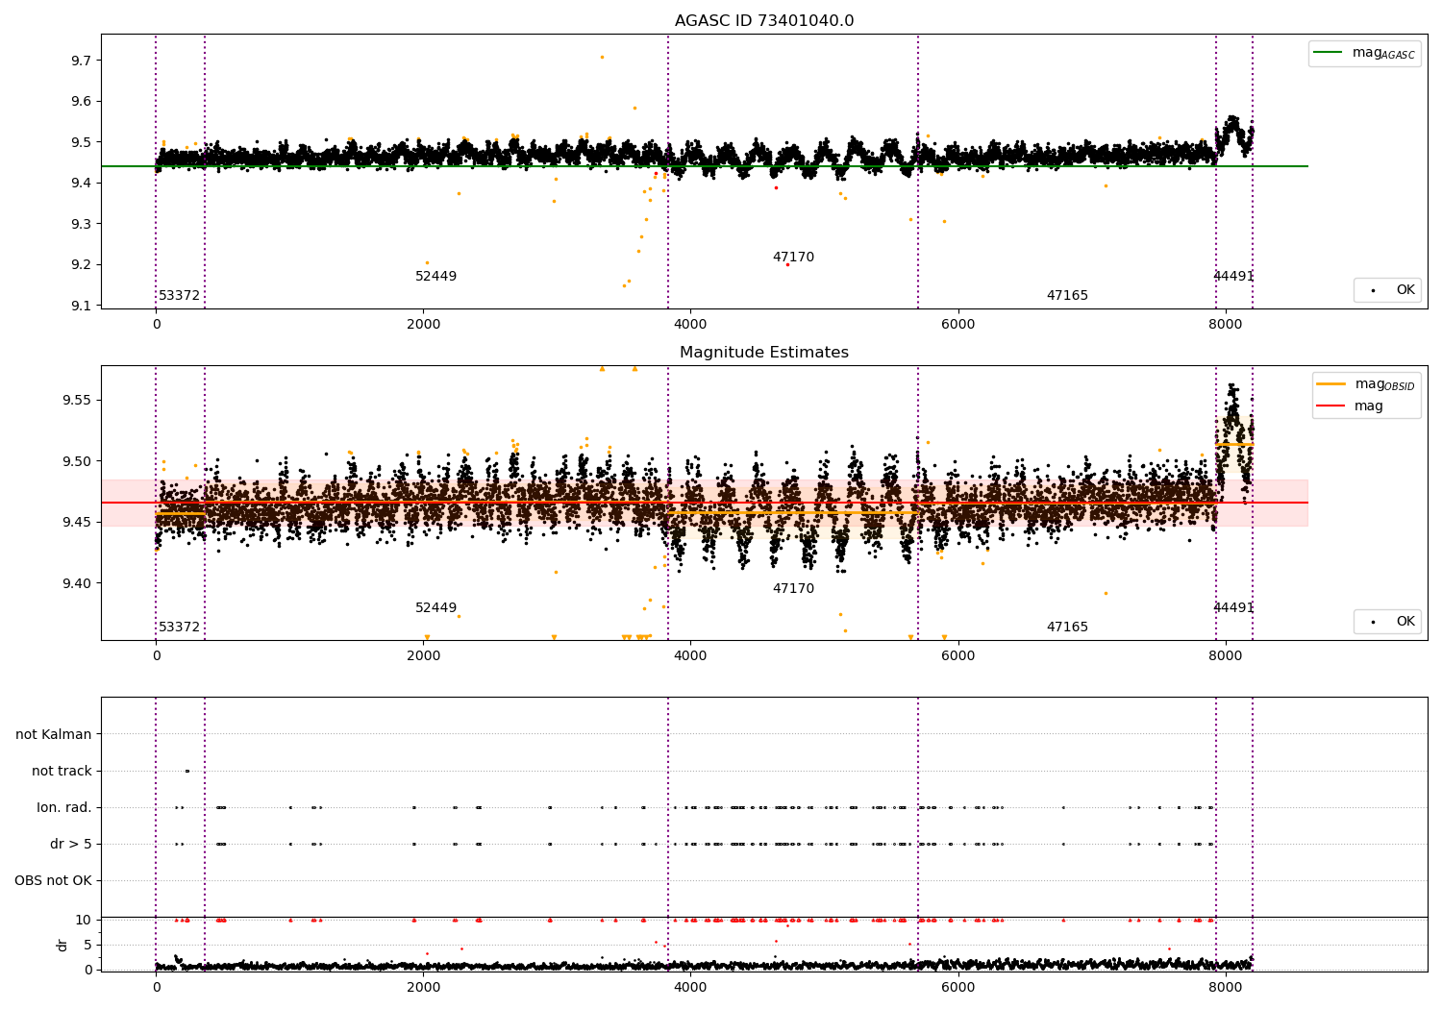Click OBSID label 52449 in Magnitude Estimates plot
The width and height of the screenshot is (1442, 1009).
(x=436, y=607)
